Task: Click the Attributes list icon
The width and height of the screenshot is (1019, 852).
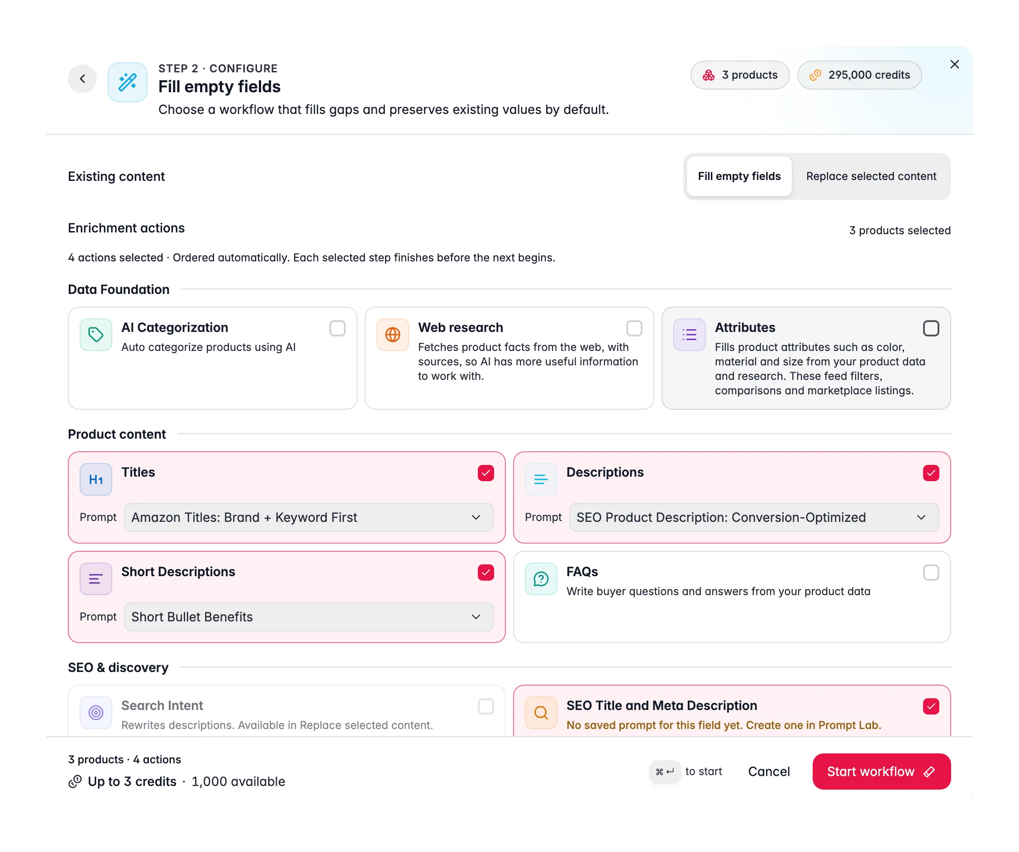Action: (690, 335)
